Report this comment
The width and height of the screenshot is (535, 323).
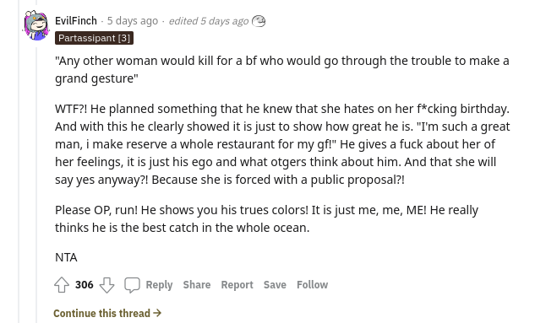tap(237, 285)
